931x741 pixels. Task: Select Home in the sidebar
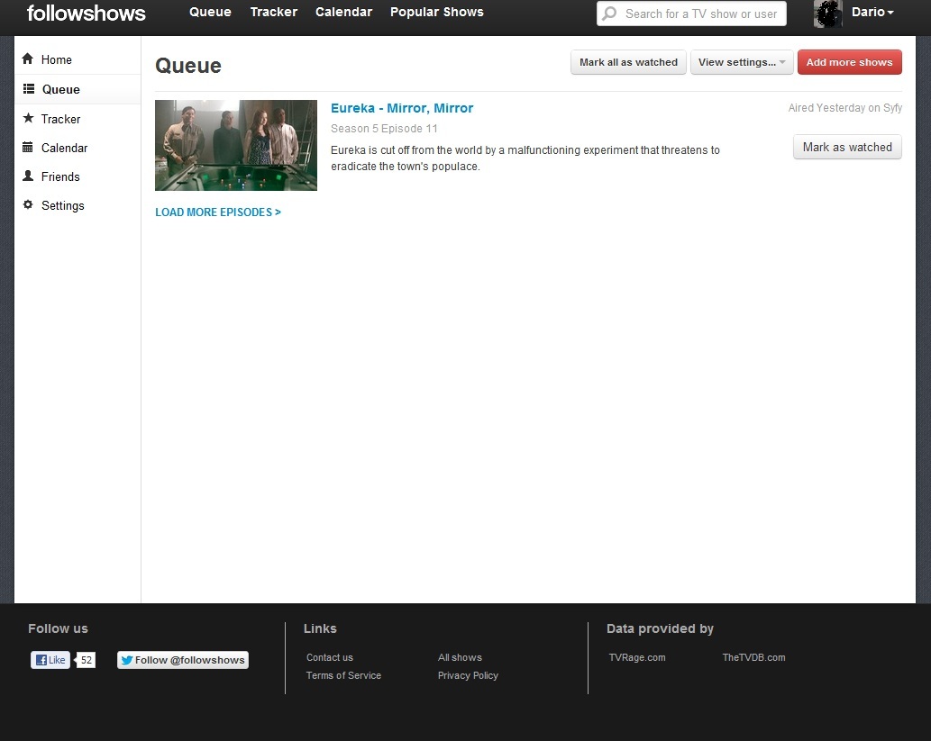[78, 59]
